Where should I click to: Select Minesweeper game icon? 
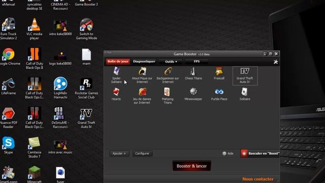coord(193,94)
